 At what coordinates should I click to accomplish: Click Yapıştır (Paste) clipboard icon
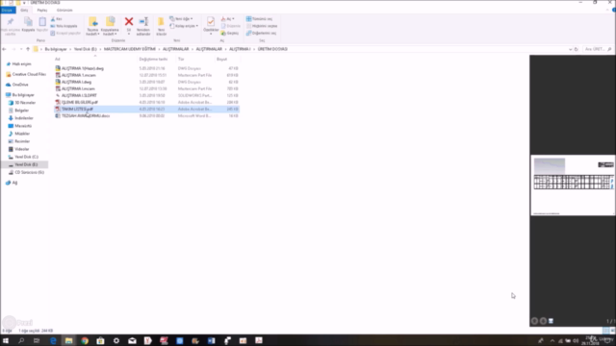tap(42, 24)
